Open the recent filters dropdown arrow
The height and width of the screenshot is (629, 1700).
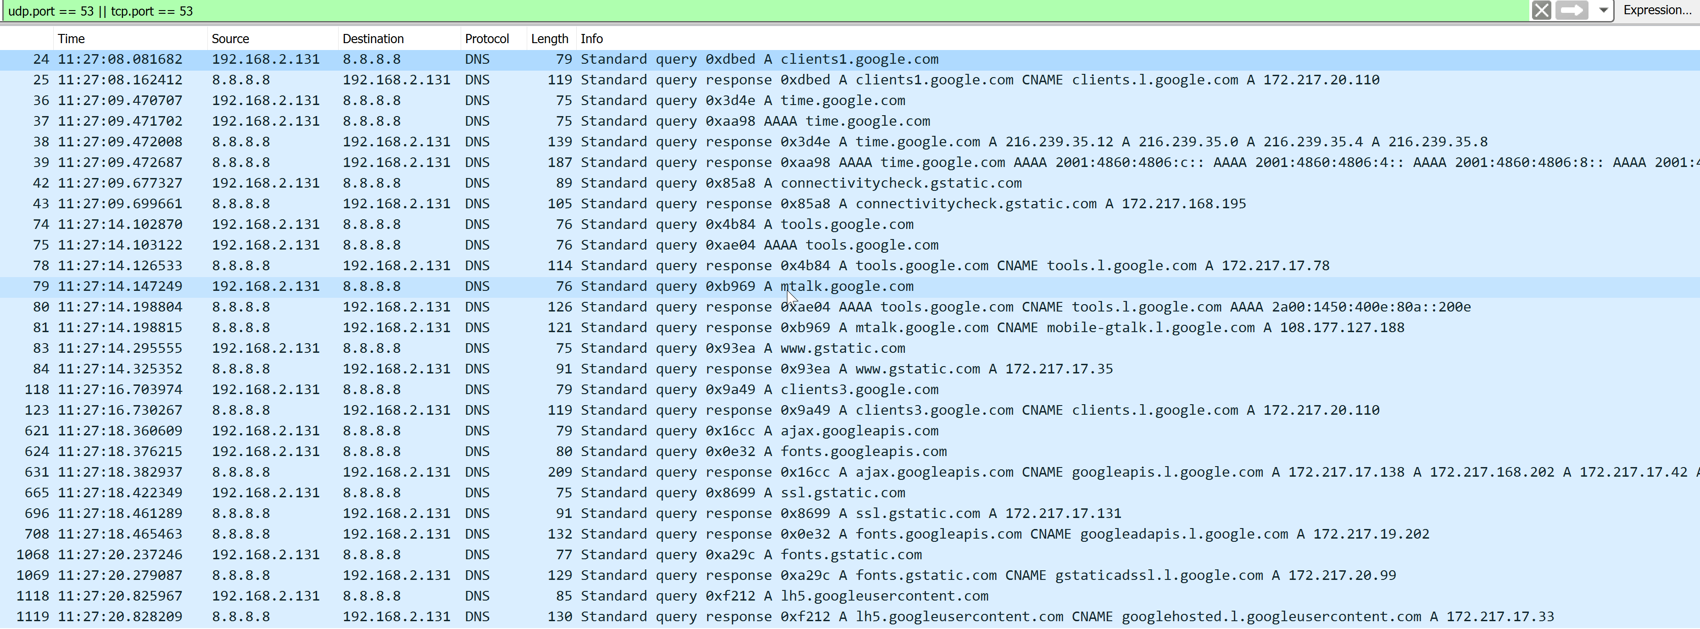pyautogui.click(x=1603, y=11)
